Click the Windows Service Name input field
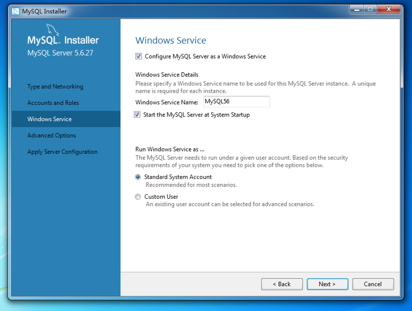The image size is (412, 311). 236,101
